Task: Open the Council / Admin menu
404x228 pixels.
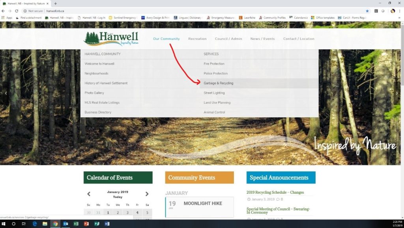Action: point(228,39)
